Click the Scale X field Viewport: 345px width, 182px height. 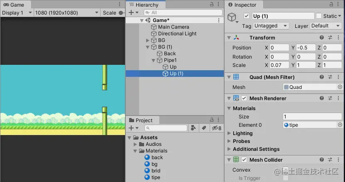[x=279, y=65]
